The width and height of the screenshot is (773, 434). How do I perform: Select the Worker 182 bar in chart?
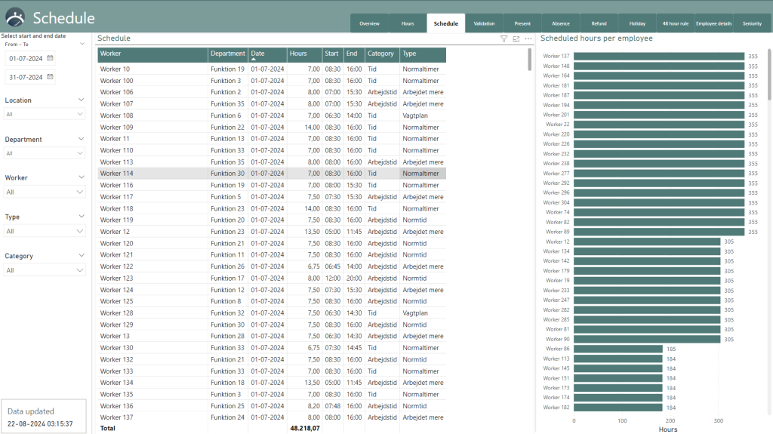(x=617, y=408)
